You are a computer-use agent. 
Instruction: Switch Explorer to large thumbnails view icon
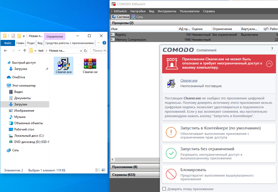tap(103, 170)
